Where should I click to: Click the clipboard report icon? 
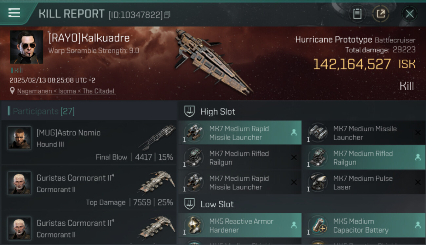tap(357, 14)
